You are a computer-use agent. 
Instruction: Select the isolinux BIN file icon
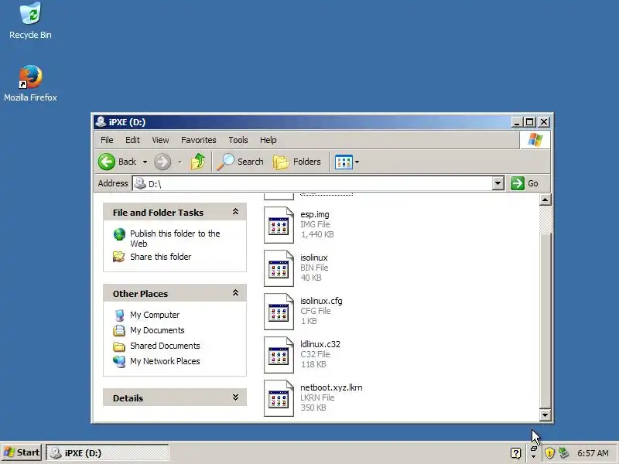[279, 268]
